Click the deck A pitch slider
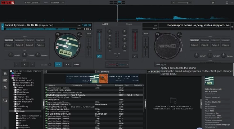The height and width of the screenshot is (129, 234). point(89,47)
